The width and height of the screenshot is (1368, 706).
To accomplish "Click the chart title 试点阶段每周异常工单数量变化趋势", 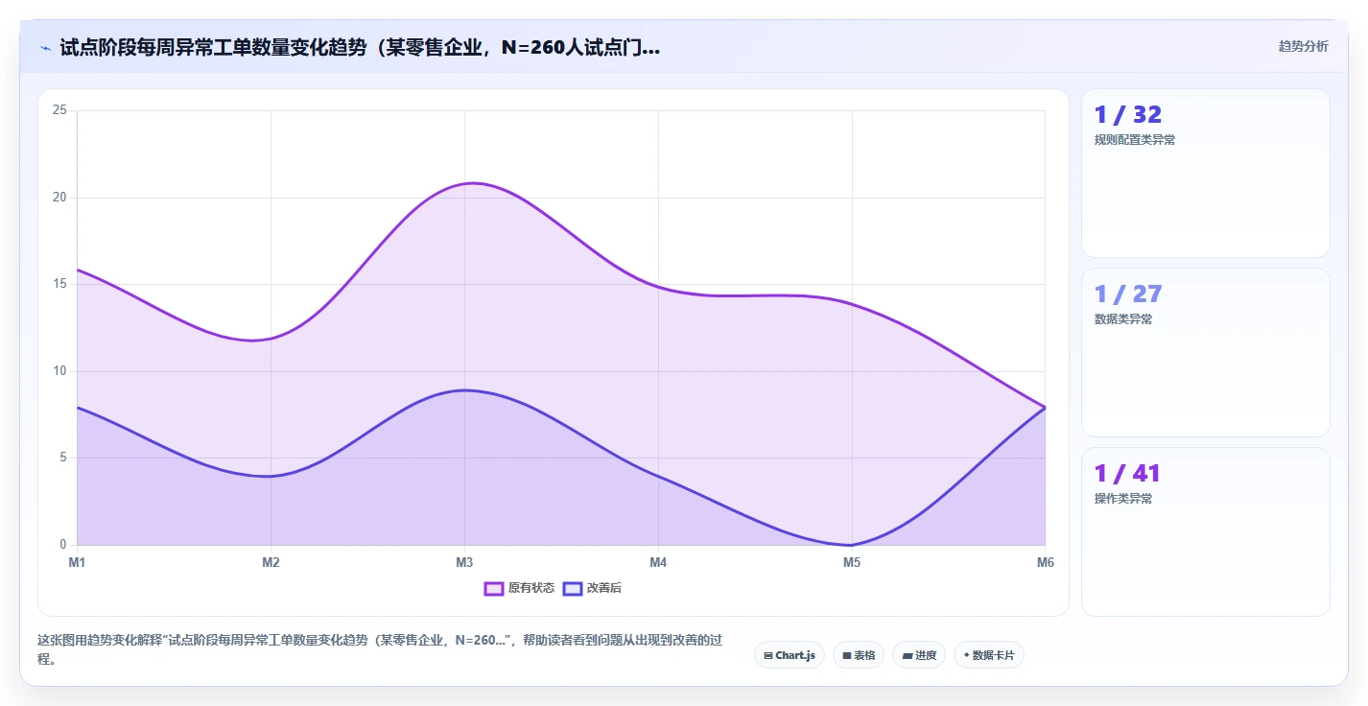I will 360,48.
